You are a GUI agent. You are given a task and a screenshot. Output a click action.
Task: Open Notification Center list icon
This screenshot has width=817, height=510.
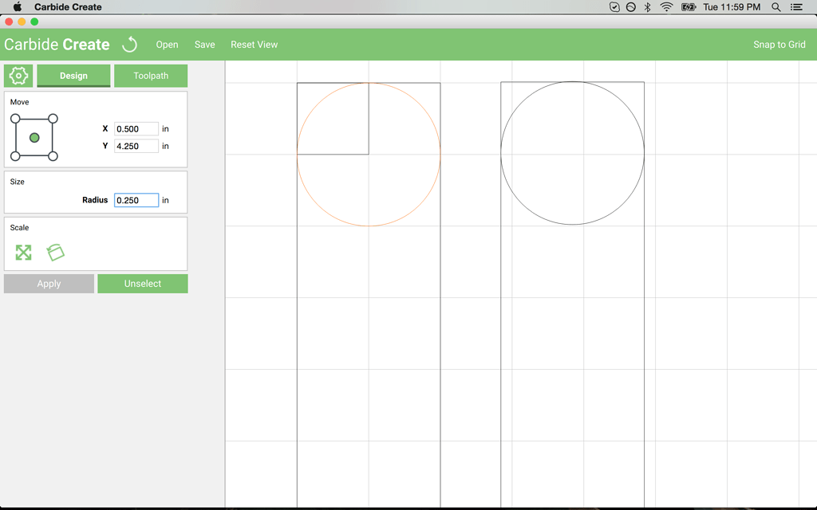click(796, 6)
